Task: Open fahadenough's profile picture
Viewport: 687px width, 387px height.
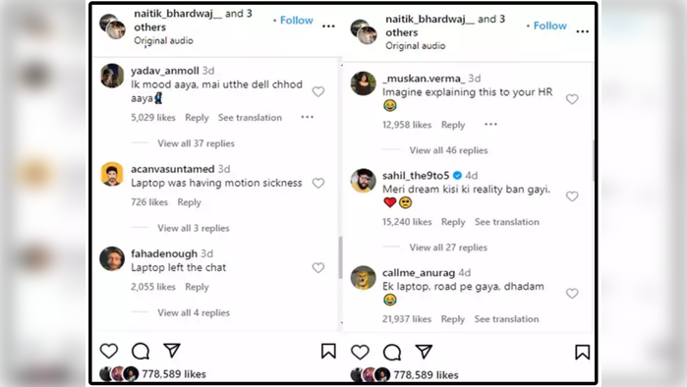Action: coord(112,258)
